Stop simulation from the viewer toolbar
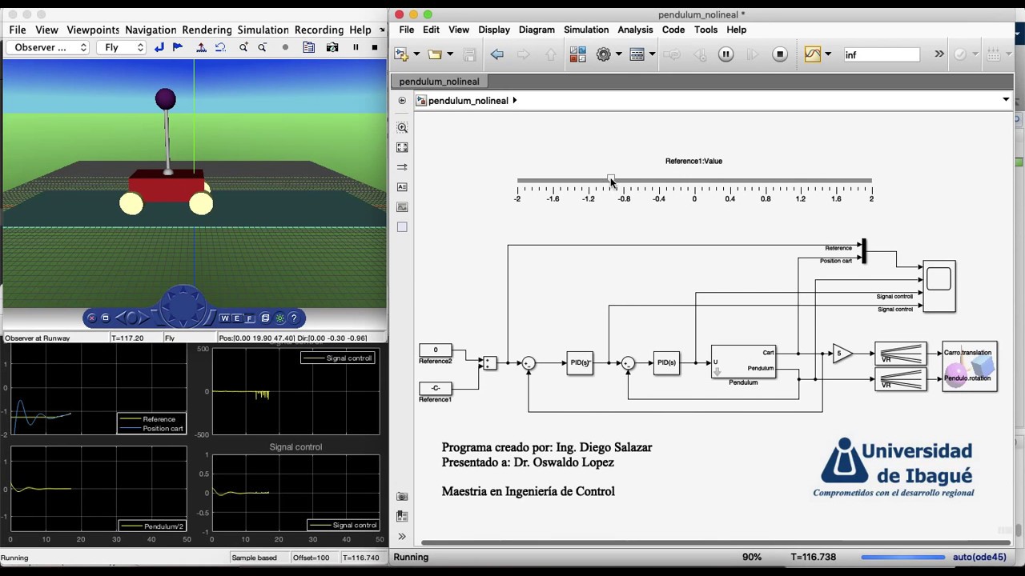 click(375, 48)
